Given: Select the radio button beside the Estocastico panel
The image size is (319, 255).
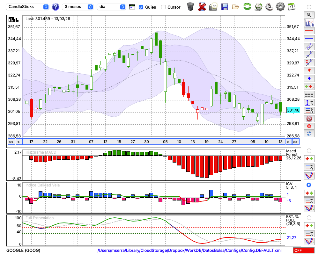Looking at the screenshot, I should (309, 218).
